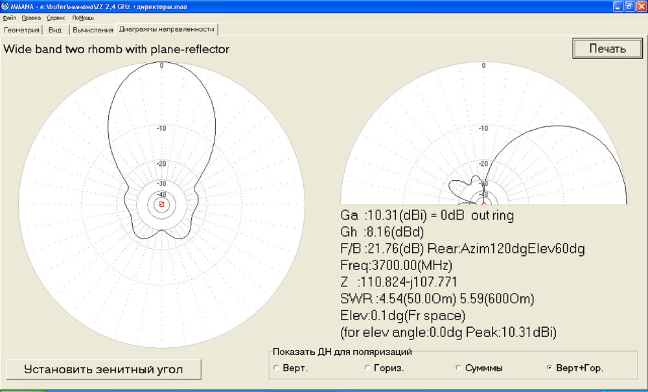Open the Файл menu
This screenshot has width=648, height=392.
pyautogui.click(x=9, y=17)
